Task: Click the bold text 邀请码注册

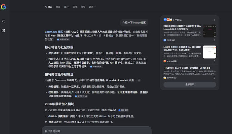Action: 55,122
